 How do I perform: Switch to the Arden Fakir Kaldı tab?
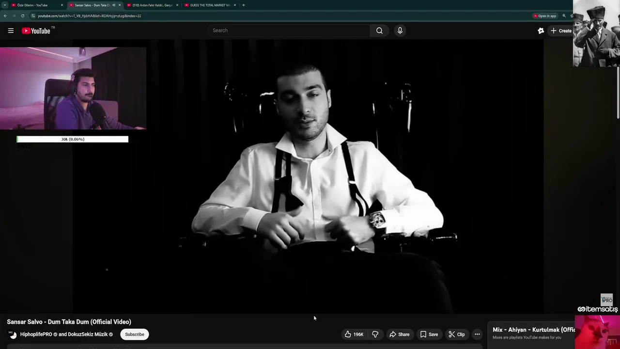151,5
